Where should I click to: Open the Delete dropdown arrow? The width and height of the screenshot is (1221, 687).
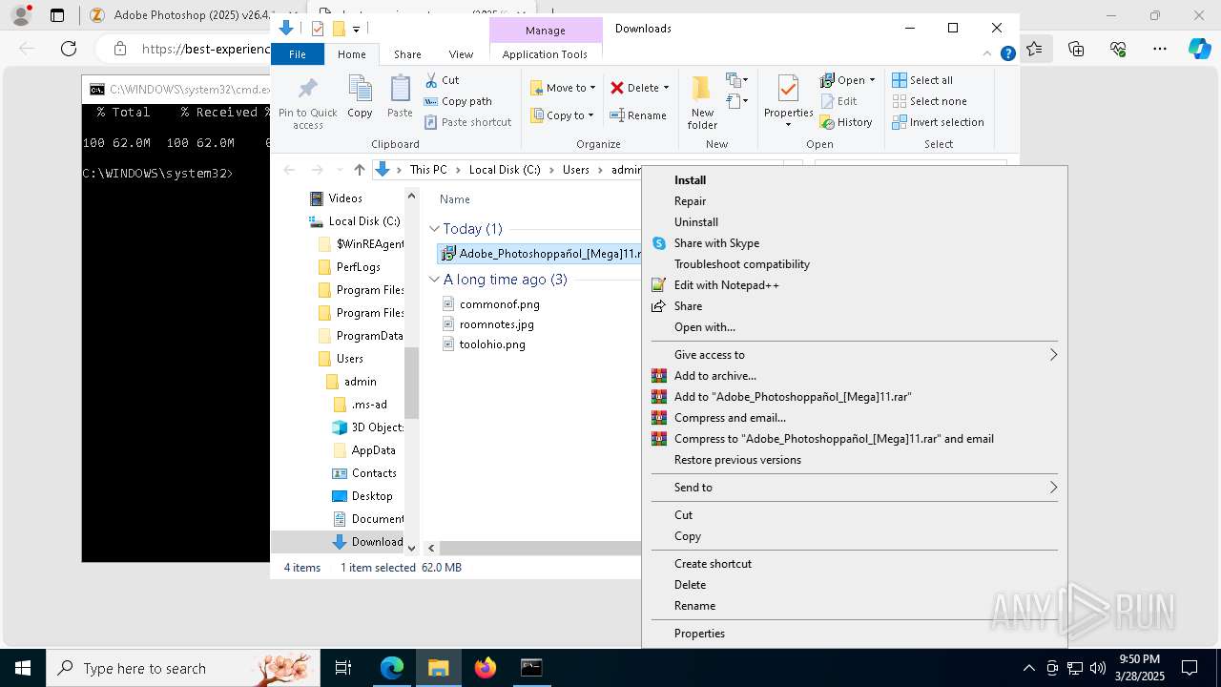pos(666,88)
